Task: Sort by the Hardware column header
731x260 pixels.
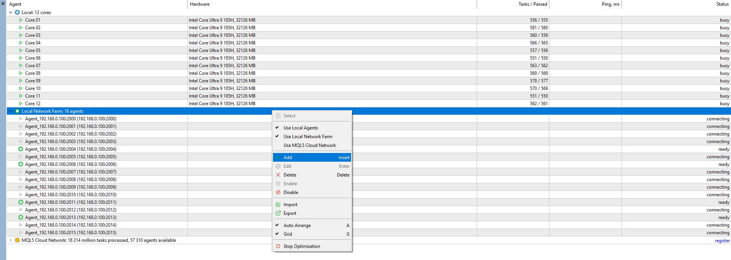Action: 332,4
